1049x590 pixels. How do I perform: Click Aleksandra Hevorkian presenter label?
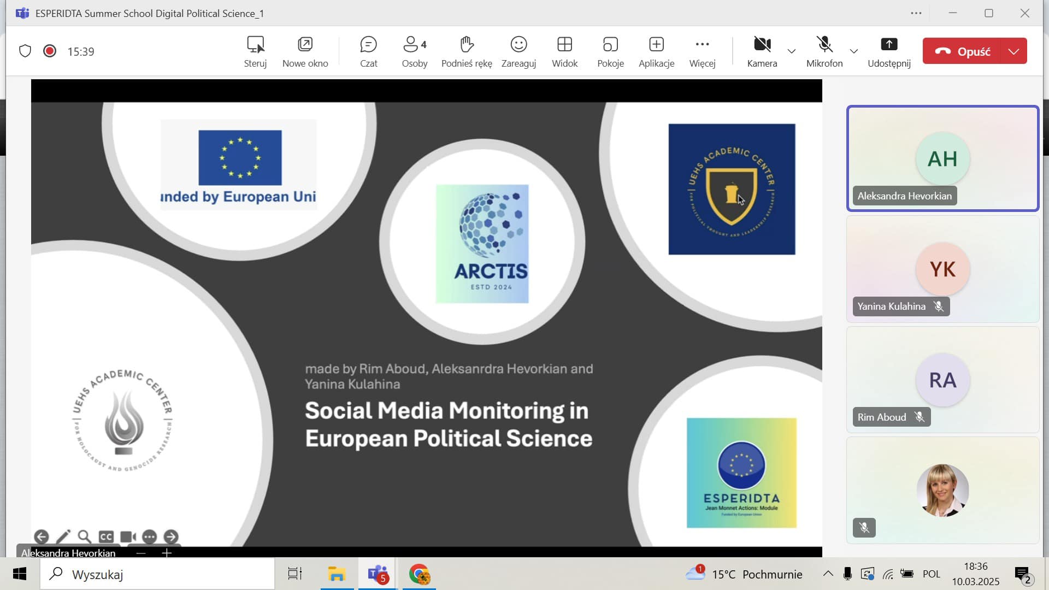pos(68,553)
